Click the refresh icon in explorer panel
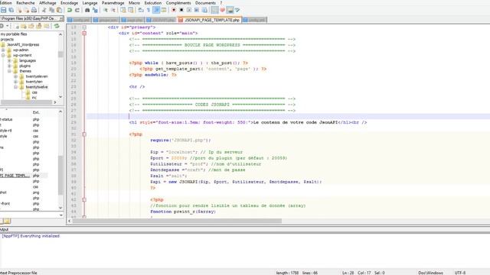This screenshot has height=275, width=490. point(57,26)
